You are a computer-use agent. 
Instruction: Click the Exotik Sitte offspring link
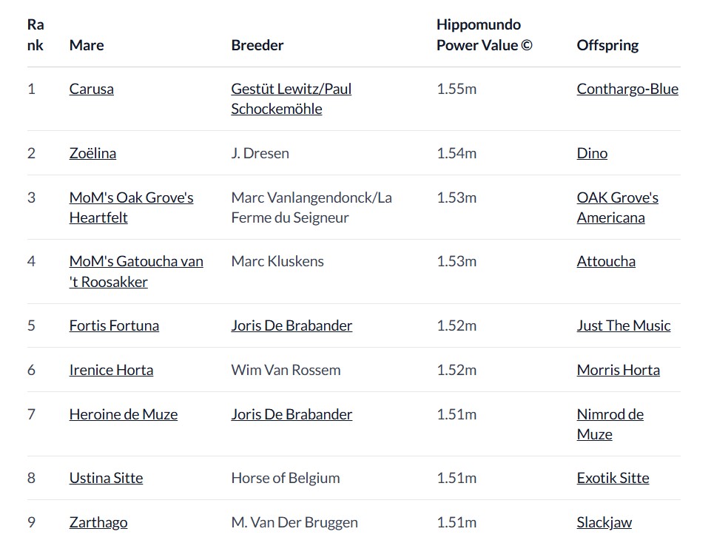click(x=613, y=478)
